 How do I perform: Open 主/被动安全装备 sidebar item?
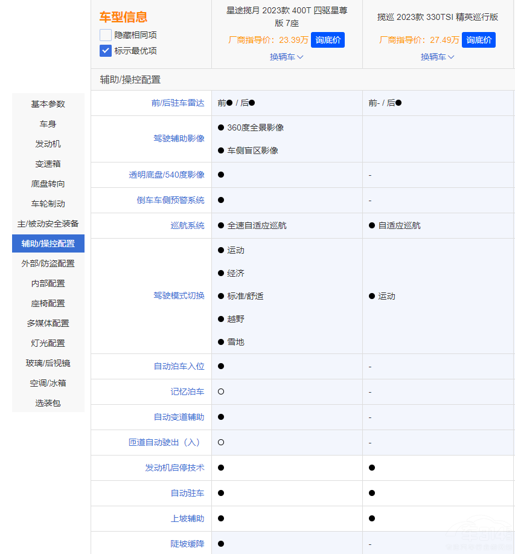click(x=48, y=224)
